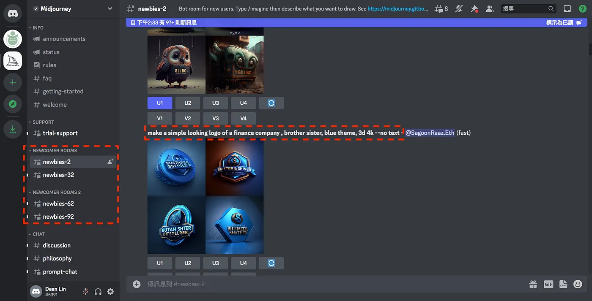
Task: Click the @SagoonRaaz.Eth mention
Action: pos(430,133)
